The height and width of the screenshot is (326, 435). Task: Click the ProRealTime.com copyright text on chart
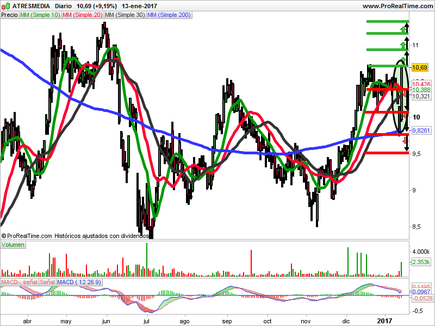[27, 236]
